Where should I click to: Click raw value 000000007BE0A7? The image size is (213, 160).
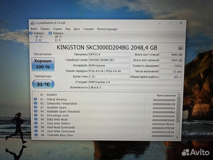[163, 124]
